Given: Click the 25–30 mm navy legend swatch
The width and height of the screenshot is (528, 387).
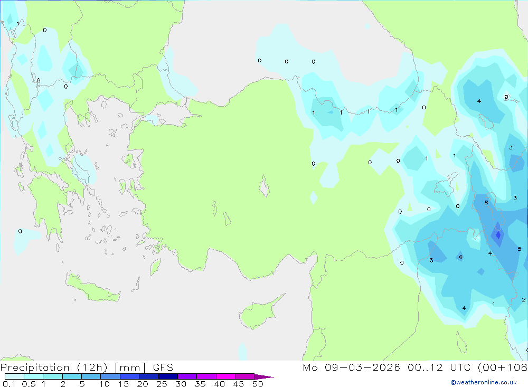Looking at the screenshot, I should 168,376.
